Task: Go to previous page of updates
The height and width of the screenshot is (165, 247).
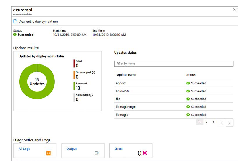Action: pos(222,122)
